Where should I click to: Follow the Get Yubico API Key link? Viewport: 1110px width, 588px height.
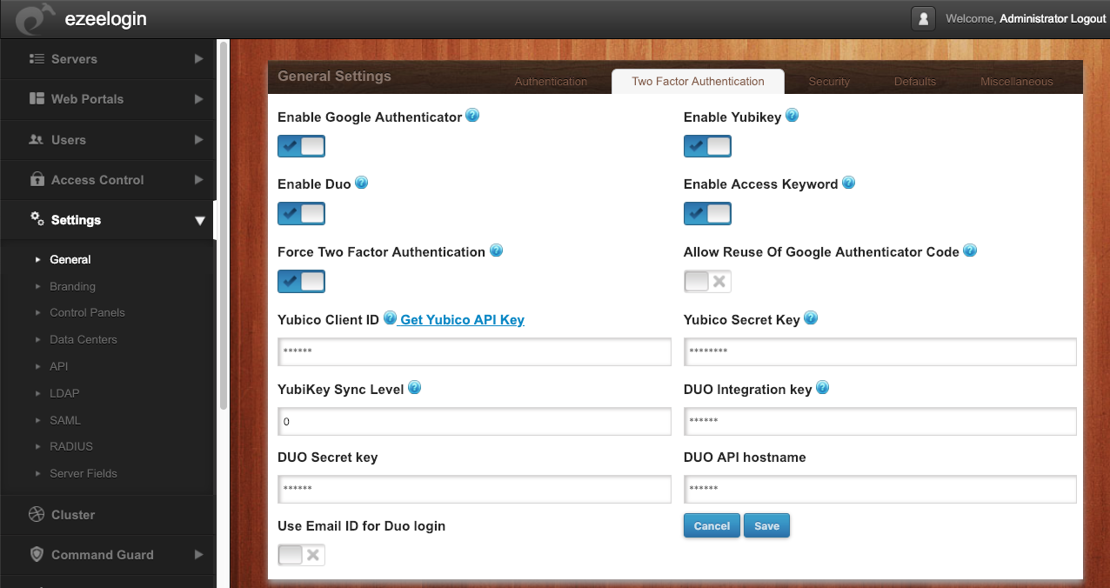point(462,319)
